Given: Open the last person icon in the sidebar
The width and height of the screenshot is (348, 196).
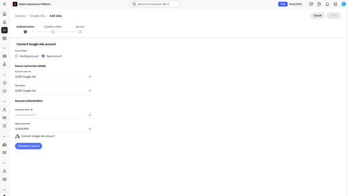Looking at the screenshot, I should point(5,171).
